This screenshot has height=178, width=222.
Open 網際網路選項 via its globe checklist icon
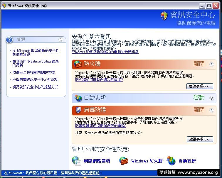click(76, 161)
